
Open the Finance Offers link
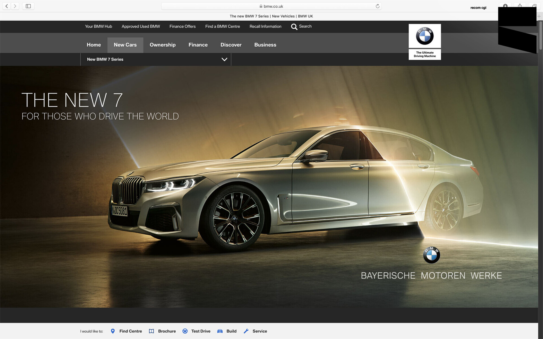182,27
